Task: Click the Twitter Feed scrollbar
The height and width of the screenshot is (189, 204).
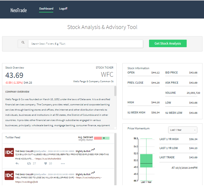Action: tap(115, 159)
